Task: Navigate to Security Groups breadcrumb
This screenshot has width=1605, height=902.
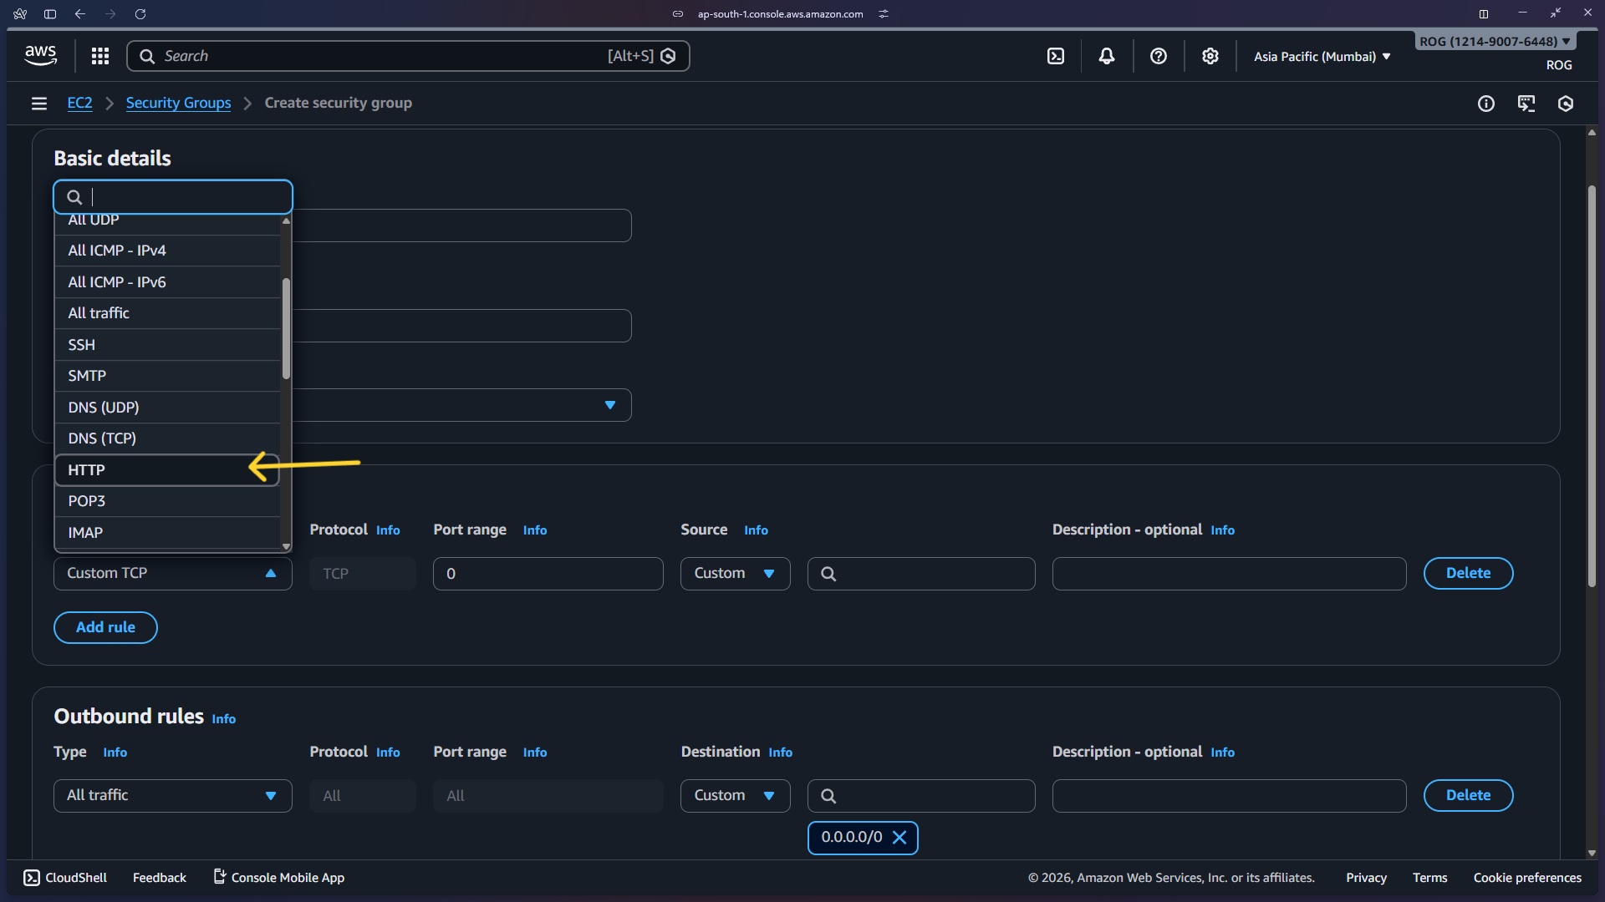Action: (178, 103)
